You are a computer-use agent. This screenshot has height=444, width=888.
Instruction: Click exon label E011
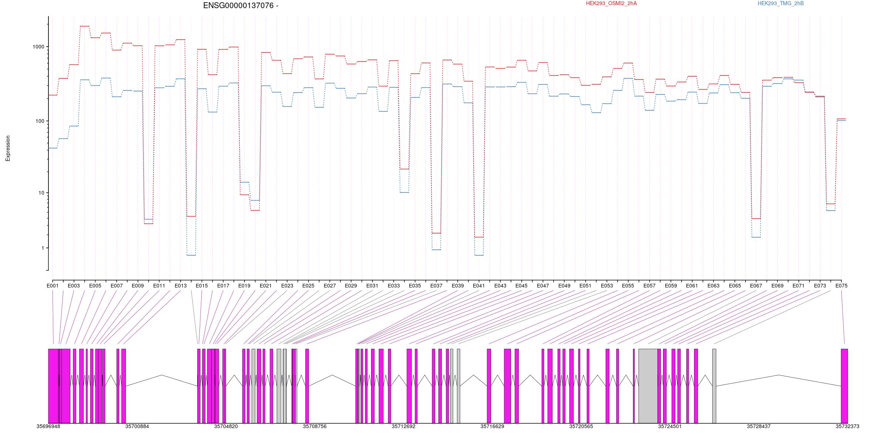point(159,286)
